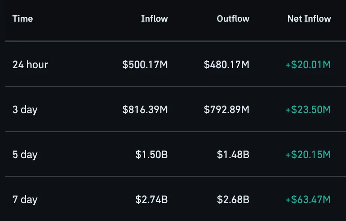346x221 pixels.
Task: Select the 7 day row label
Action: 25,200
